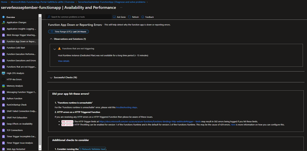Launch the Network Validator tool button
This screenshot has width=307, height=151.
(x=92, y=149)
